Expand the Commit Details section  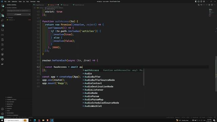point(12,100)
